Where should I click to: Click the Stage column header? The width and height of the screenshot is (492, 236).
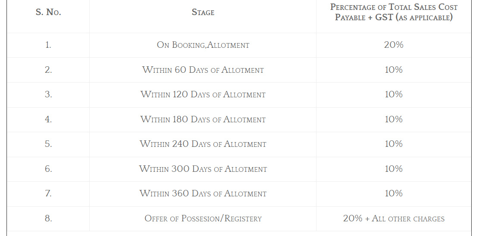[x=203, y=12]
